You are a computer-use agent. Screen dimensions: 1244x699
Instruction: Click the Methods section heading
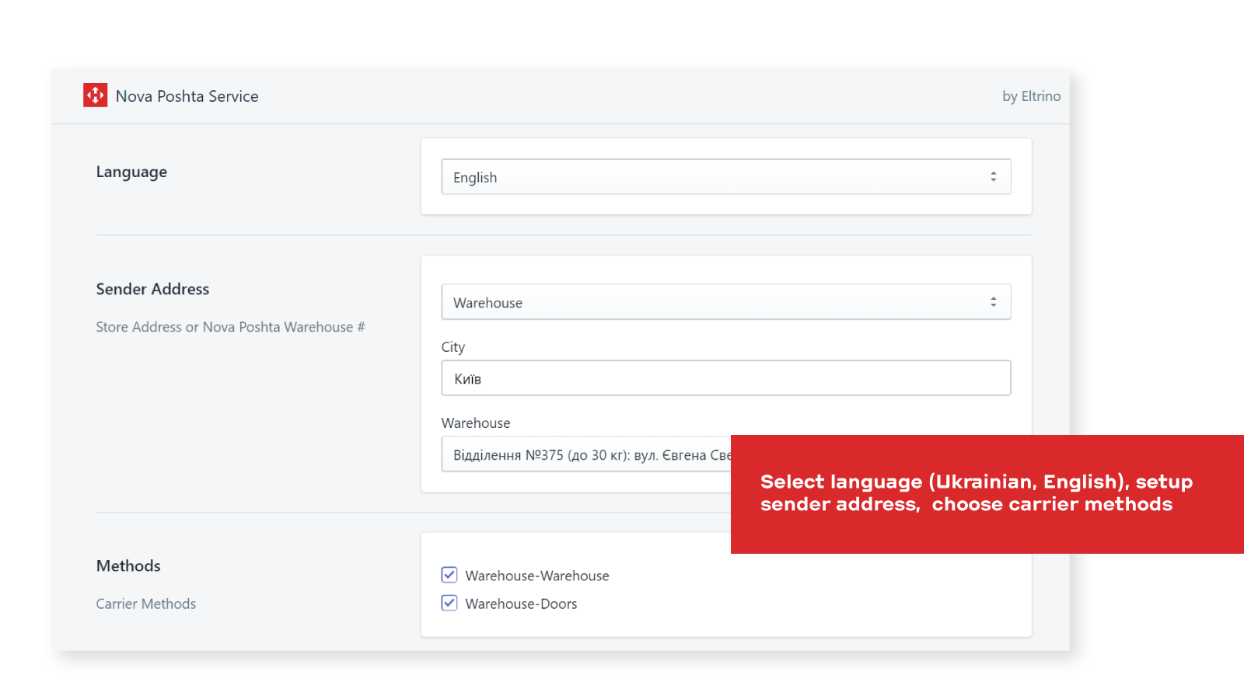coord(128,565)
